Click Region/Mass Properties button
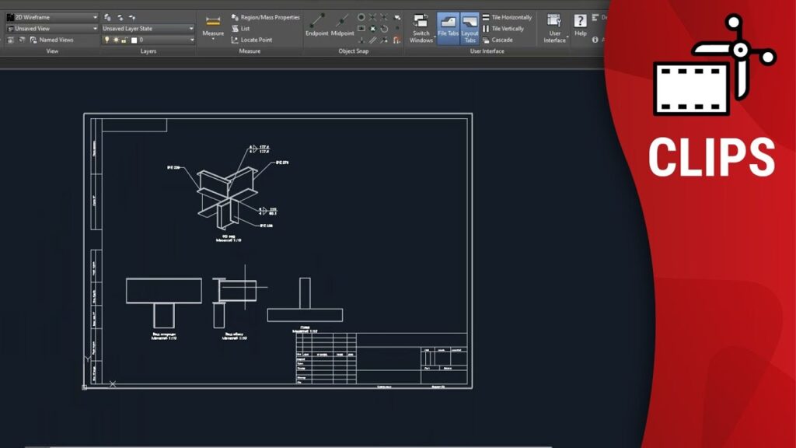 tap(264, 17)
